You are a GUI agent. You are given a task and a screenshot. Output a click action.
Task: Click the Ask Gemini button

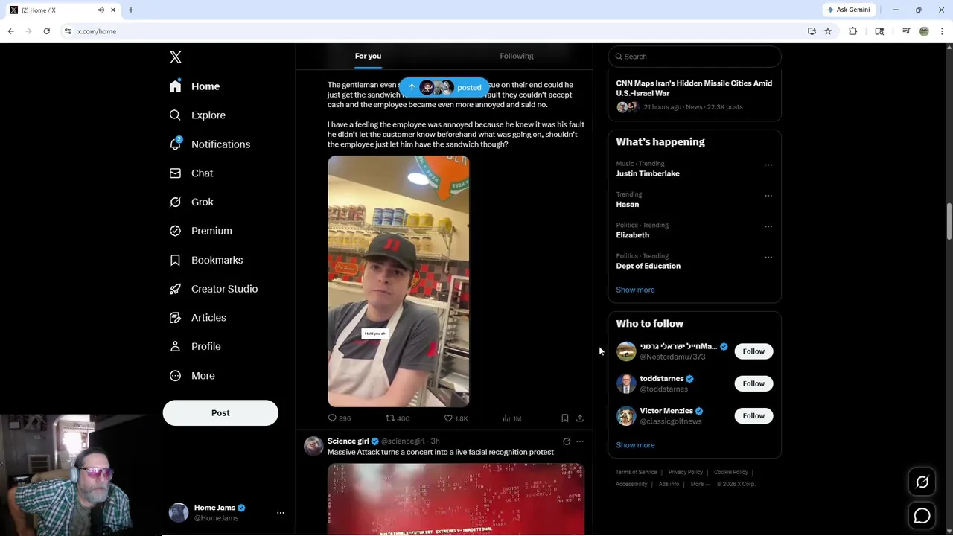click(x=848, y=10)
